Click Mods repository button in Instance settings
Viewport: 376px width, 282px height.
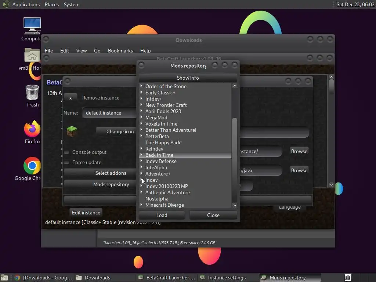[100, 184]
